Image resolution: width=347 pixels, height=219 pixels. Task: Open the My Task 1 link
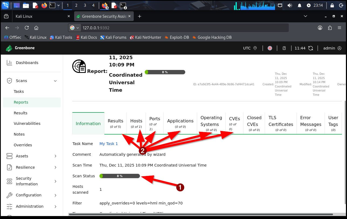[x=109, y=144]
